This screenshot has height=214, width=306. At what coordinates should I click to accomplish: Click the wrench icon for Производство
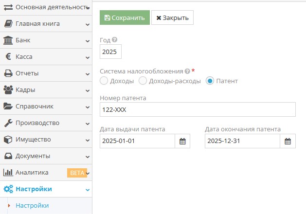(x=8, y=123)
